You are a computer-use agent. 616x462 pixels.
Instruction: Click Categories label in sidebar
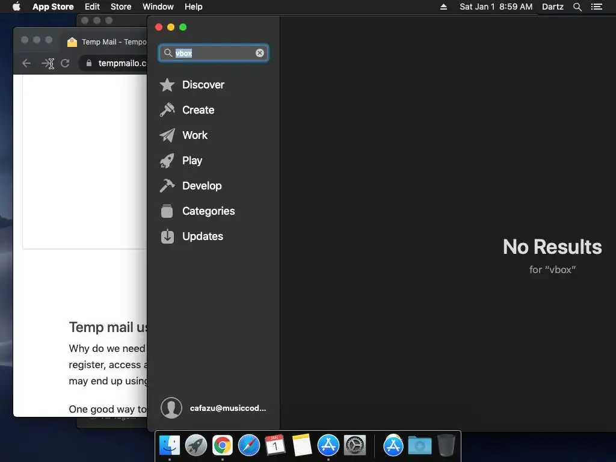208,211
